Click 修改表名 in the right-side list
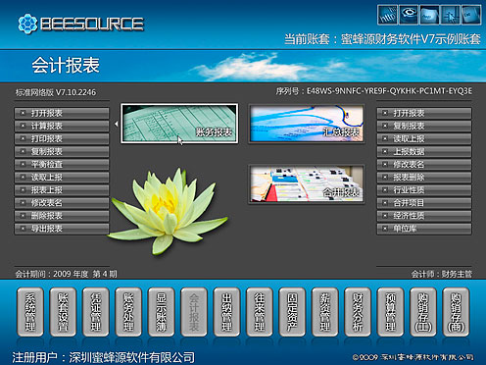This screenshot has width=486, height=365. click(x=424, y=164)
